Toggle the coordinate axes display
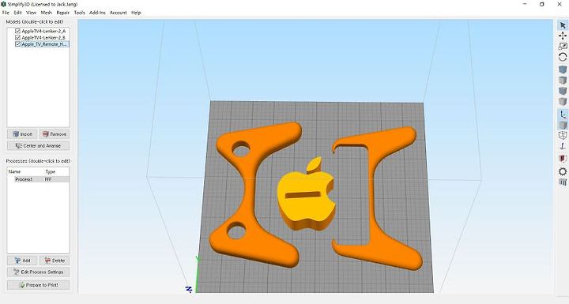This screenshot has height=304, width=569. [563, 114]
